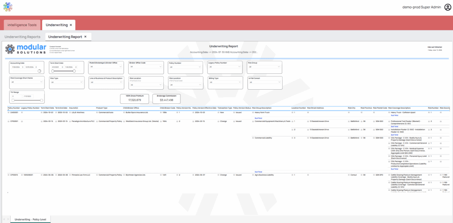Expand the Commercial Liability risk group
The width and height of the screenshot is (453, 223).
click(x=253, y=138)
